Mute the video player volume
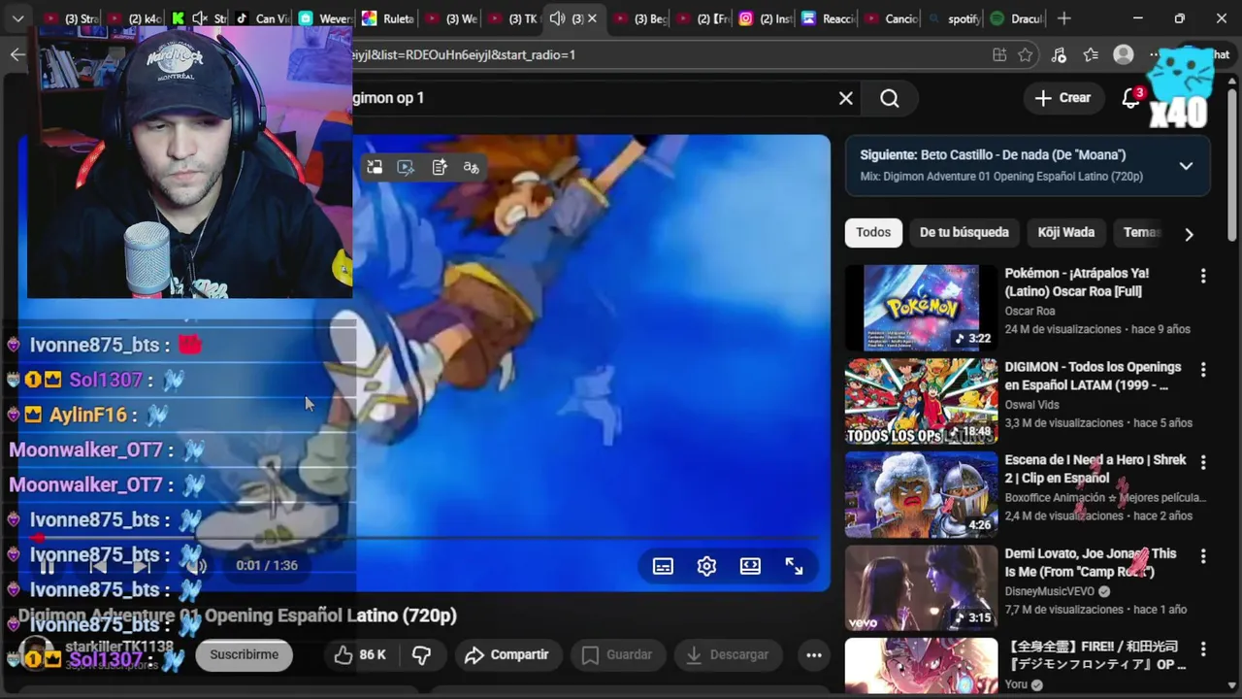Viewport: 1242px width, 699px height. click(196, 566)
